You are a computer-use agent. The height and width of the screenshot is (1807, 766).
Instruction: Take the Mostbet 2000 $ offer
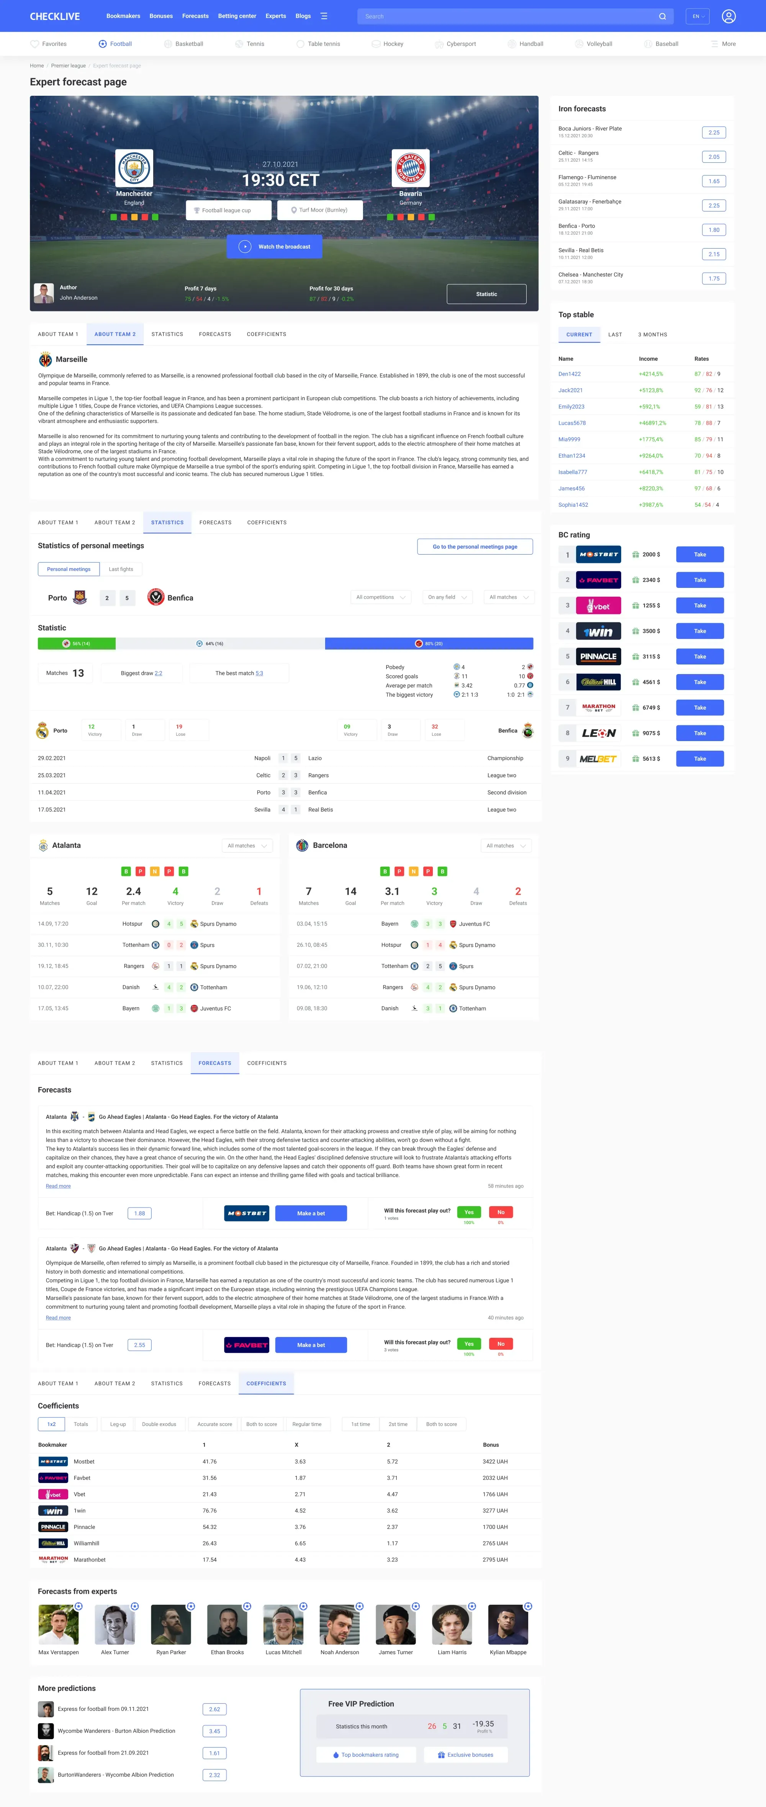click(699, 554)
